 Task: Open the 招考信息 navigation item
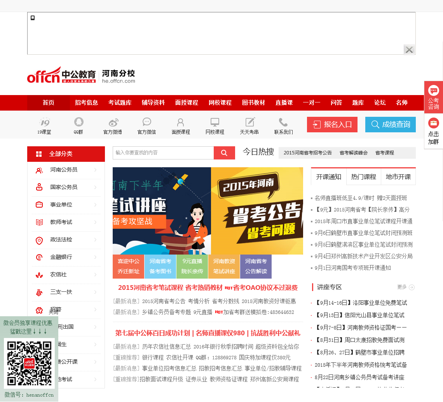(86, 103)
